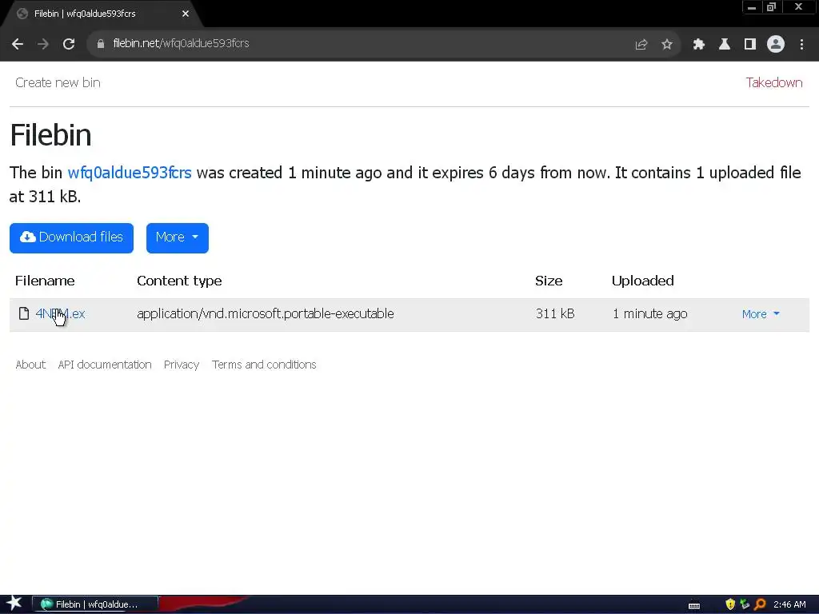Click the Content type column header

[x=179, y=281]
